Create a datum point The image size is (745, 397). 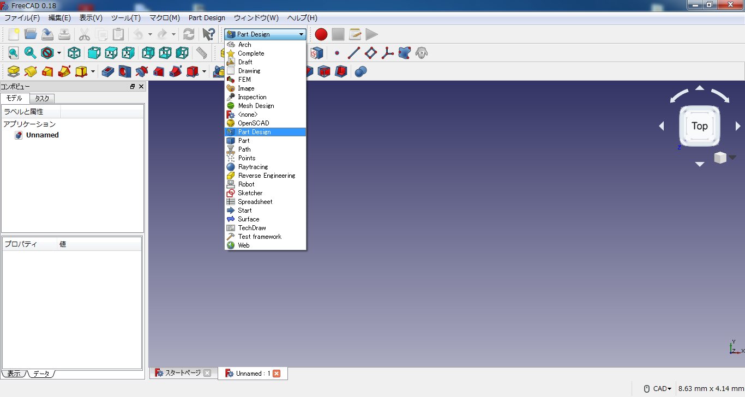click(x=337, y=53)
